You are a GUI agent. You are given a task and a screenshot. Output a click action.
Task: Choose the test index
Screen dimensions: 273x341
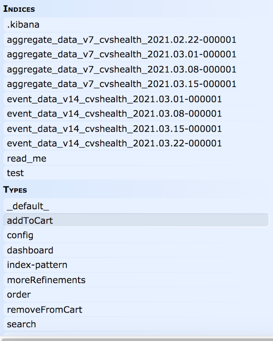(136, 173)
